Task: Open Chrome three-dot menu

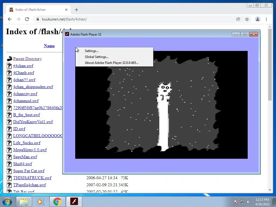Action: tap(266, 19)
